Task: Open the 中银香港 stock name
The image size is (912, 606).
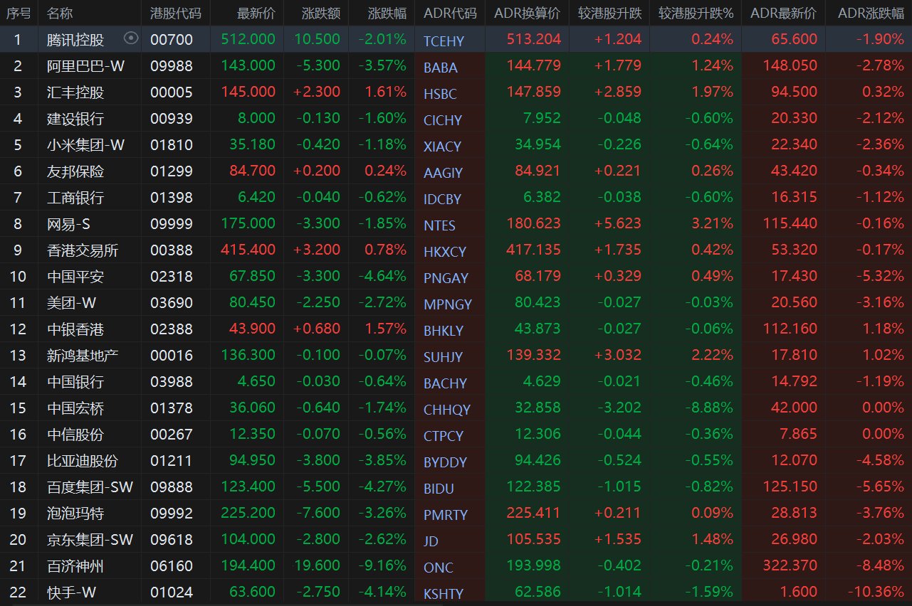Action: click(75, 329)
